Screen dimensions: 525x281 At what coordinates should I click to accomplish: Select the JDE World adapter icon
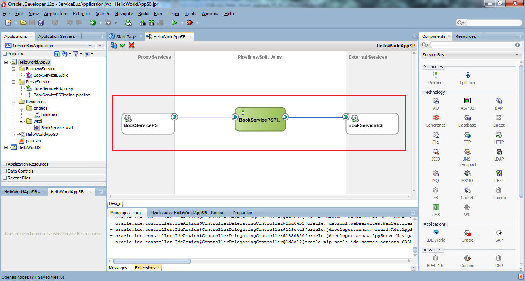point(435,233)
